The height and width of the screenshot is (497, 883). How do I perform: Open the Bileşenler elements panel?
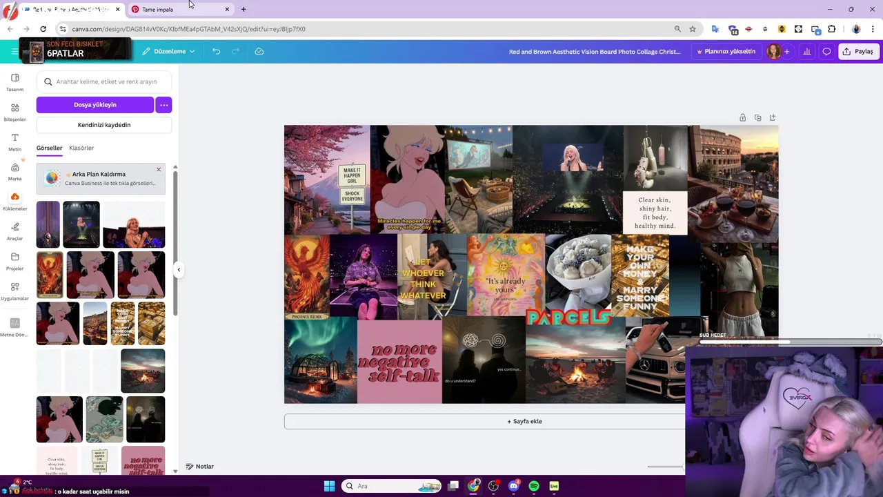click(x=14, y=112)
